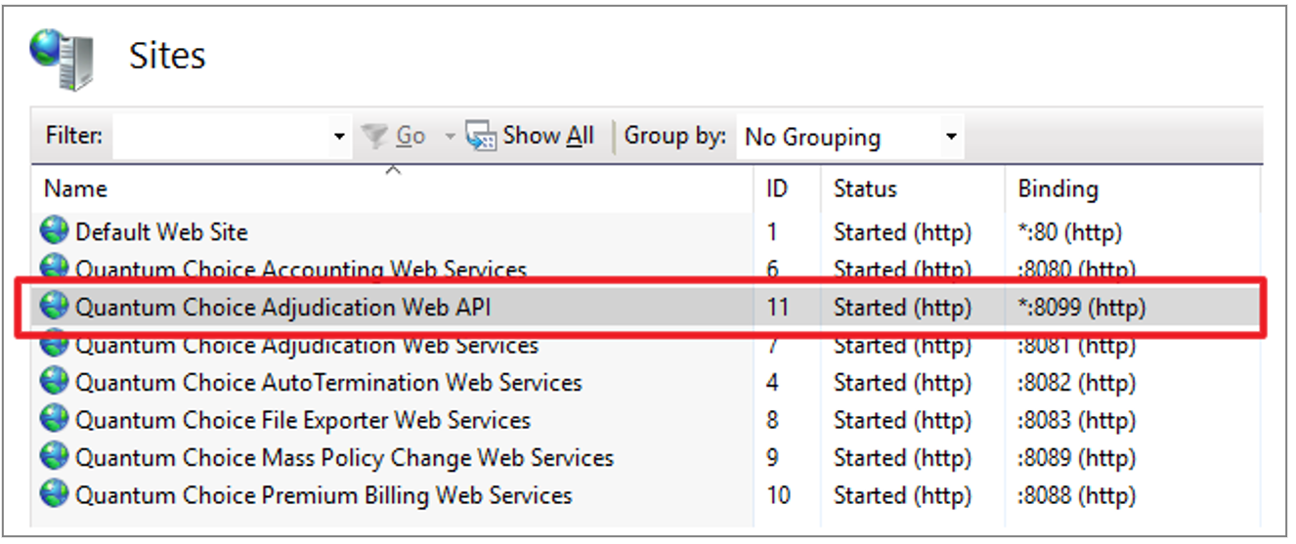Click the :8083 (http) binding cell
The height and width of the screenshot is (544, 1296).
1076,420
